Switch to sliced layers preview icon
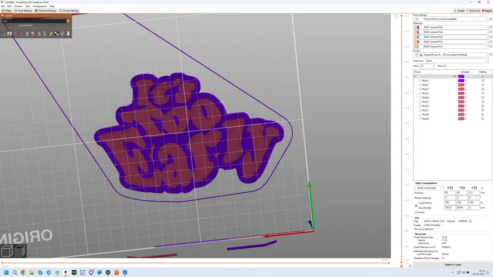This screenshot has height=277, width=493. pos(20,251)
